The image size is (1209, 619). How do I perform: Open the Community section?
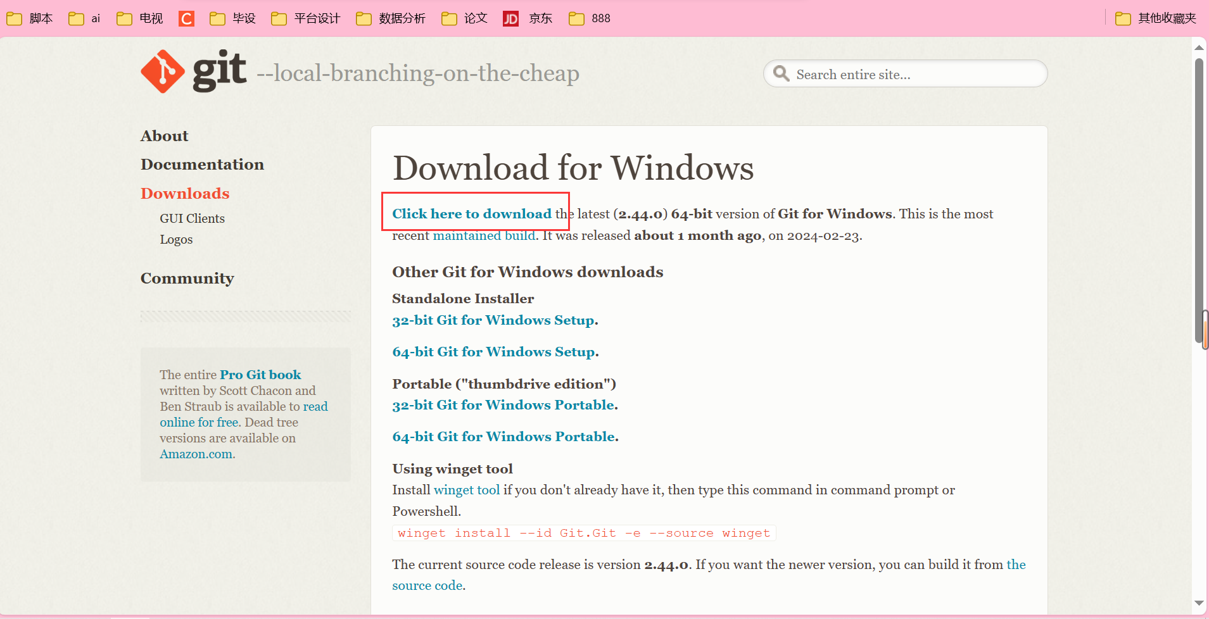click(187, 278)
